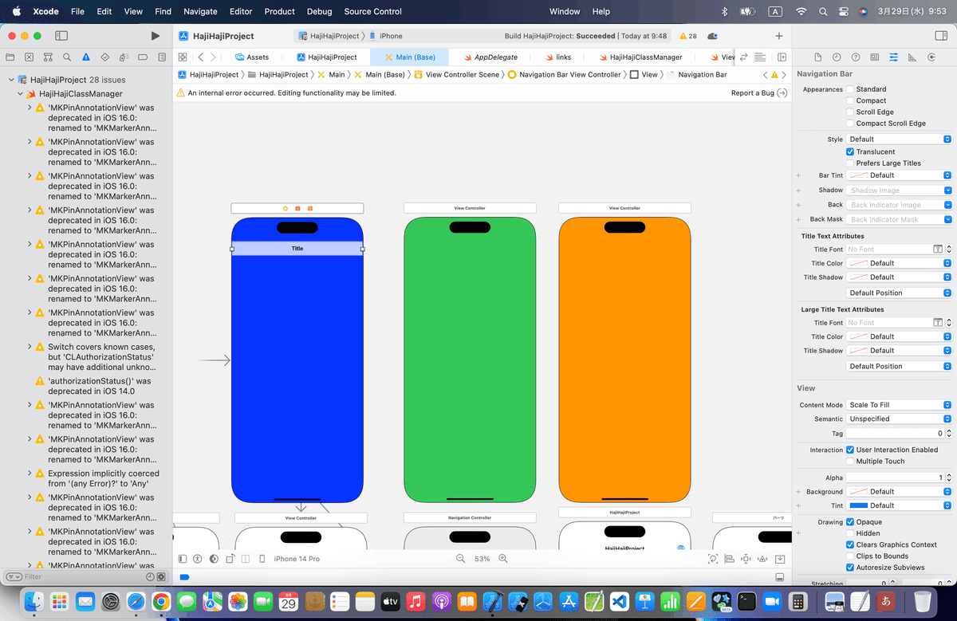Run the project with the play button
957x621 pixels.
[156, 36]
